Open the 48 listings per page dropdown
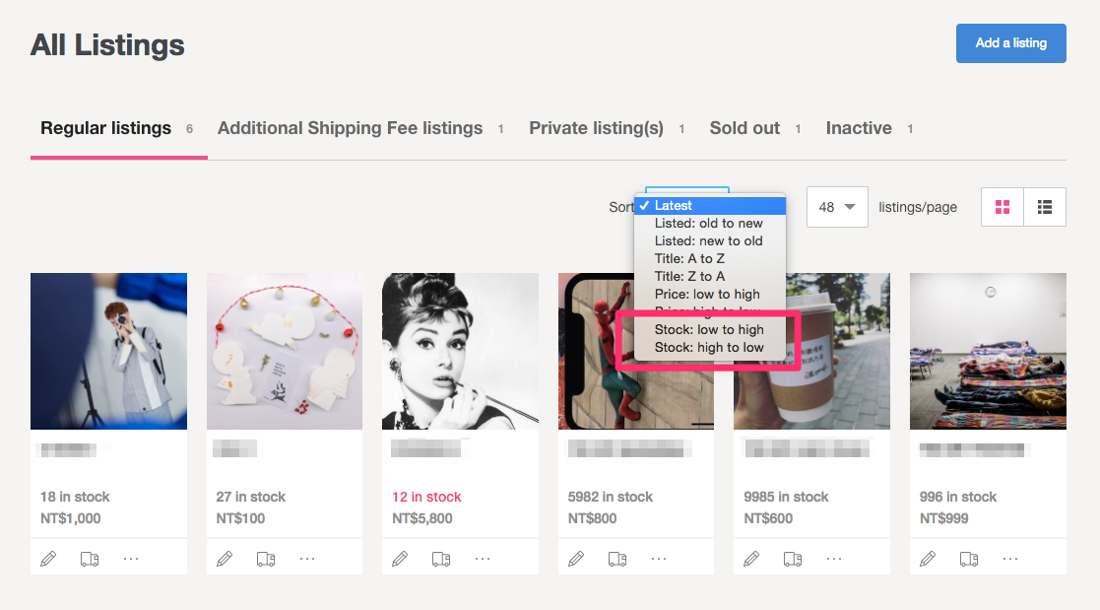The width and height of the screenshot is (1100, 610). pyautogui.click(x=837, y=207)
